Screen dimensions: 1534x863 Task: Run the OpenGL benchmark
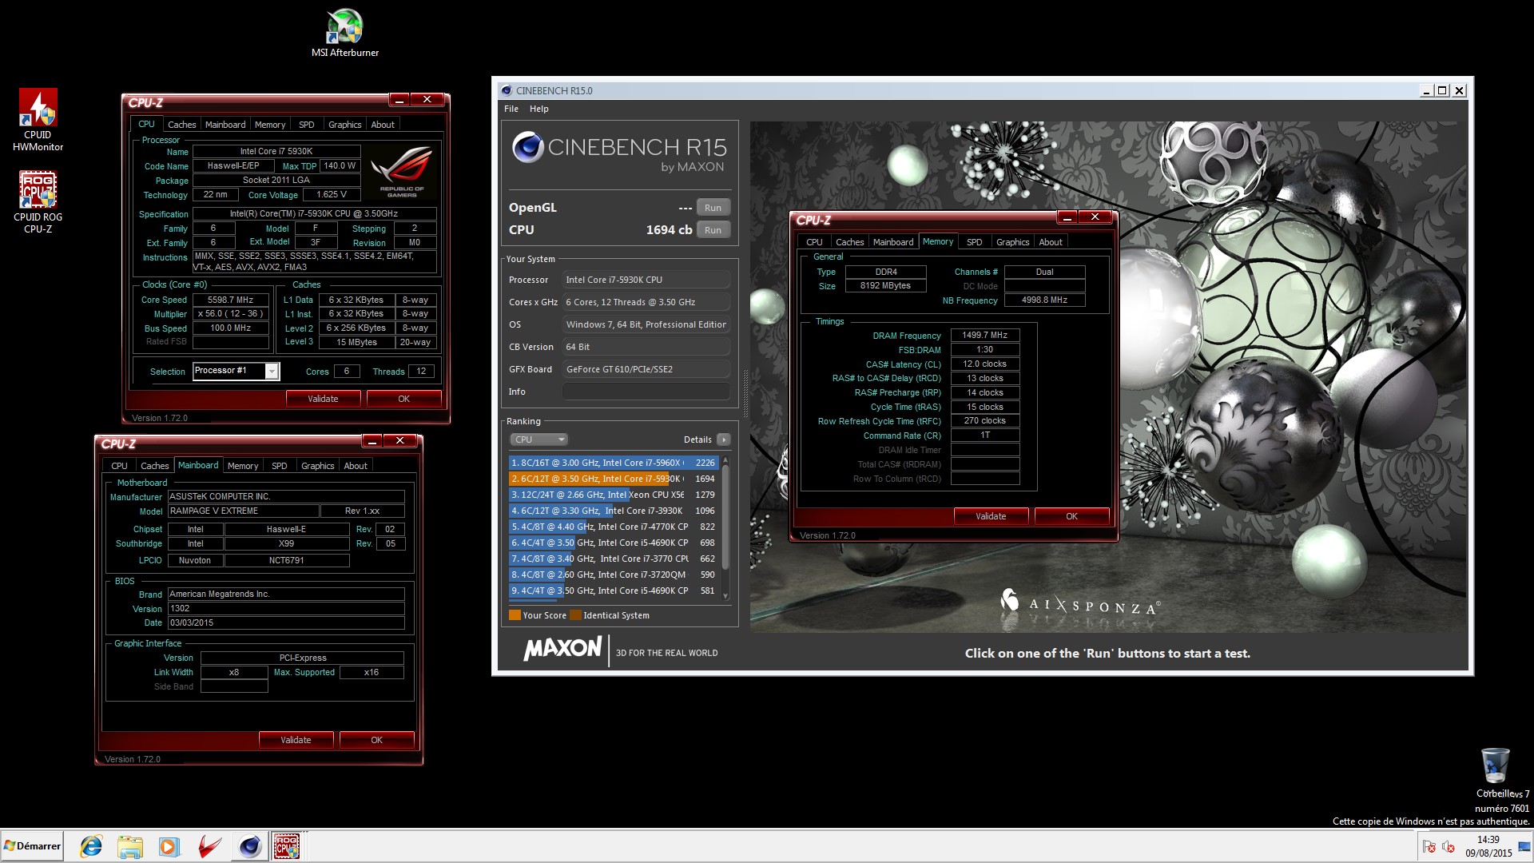coord(713,208)
